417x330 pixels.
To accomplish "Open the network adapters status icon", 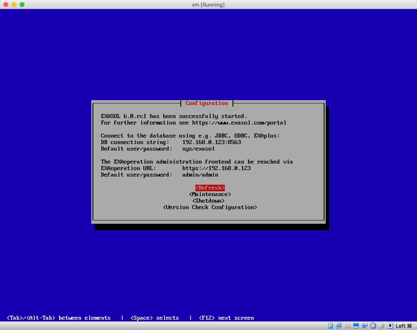I will [339, 326].
